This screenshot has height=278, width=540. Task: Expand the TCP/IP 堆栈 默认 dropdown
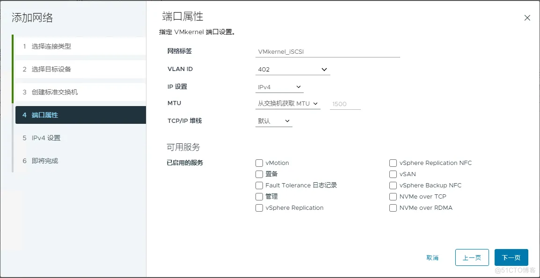pyautogui.click(x=274, y=121)
